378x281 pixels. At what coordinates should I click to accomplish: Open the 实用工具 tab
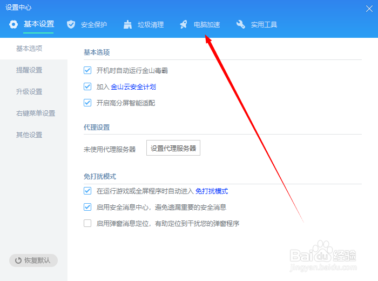pyautogui.click(x=264, y=25)
